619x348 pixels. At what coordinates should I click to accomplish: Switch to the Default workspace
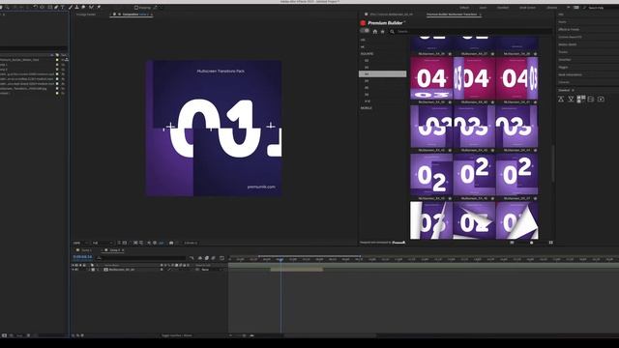tap(464, 8)
